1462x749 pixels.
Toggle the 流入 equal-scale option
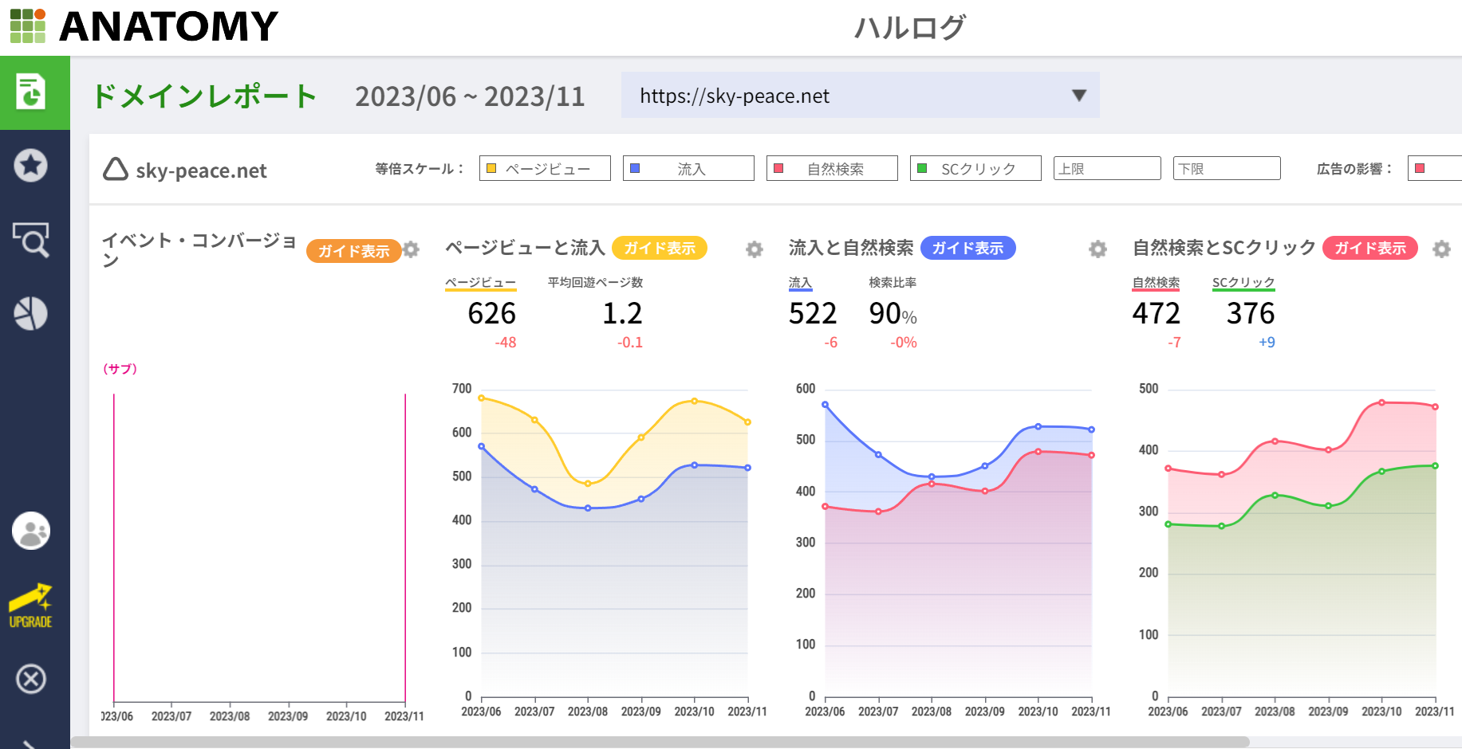pyautogui.click(x=688, y=169)
